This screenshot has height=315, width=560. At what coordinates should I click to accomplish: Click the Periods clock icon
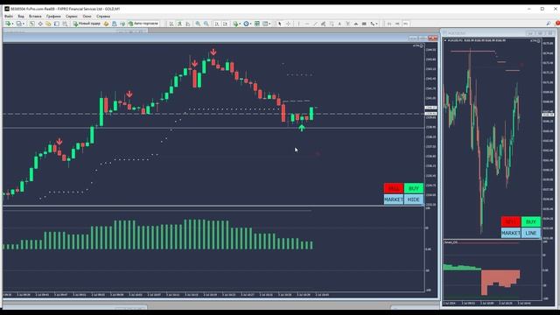246,24
